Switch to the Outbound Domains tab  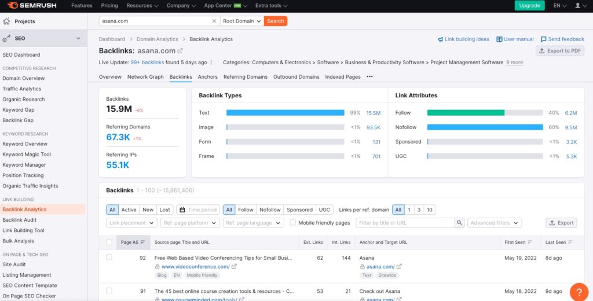296,77
